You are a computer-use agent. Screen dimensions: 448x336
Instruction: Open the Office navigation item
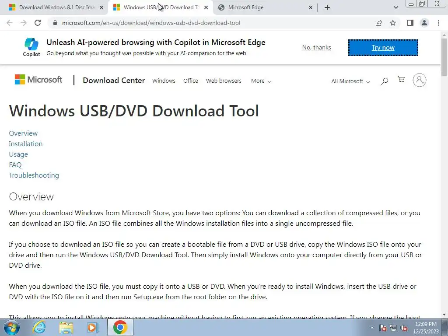[191, 81]
